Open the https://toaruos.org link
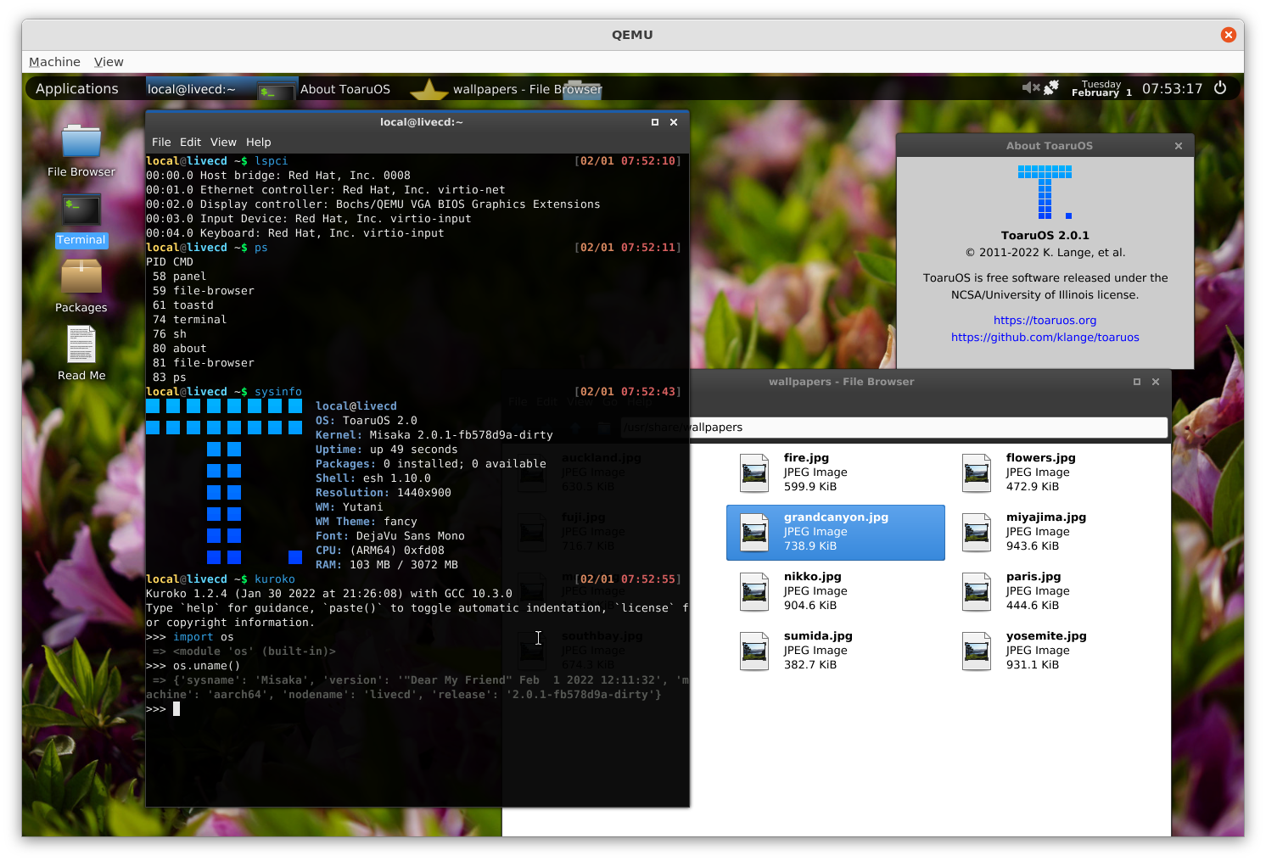This screenshot has width=1266, height=861. click(1045, 320)
